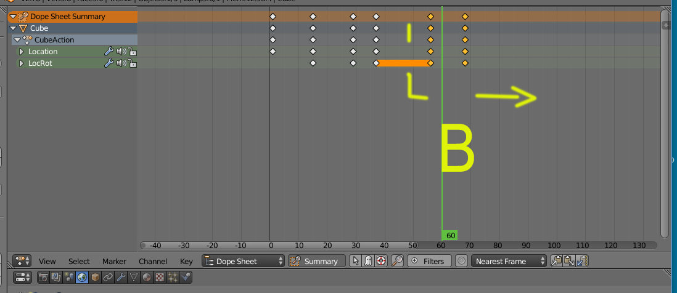
Task: Mute the Location channel speaker icon
Action: pos(121,51)
